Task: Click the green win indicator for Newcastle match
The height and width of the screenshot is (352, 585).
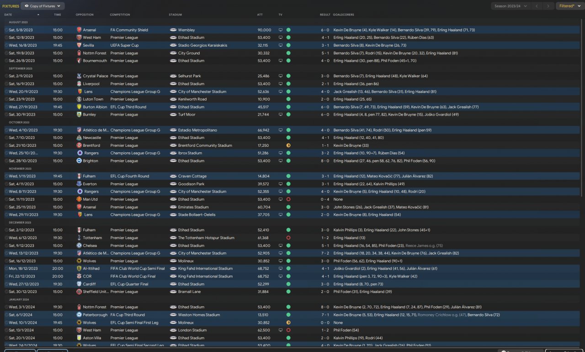Action: (x=288, y=138)
